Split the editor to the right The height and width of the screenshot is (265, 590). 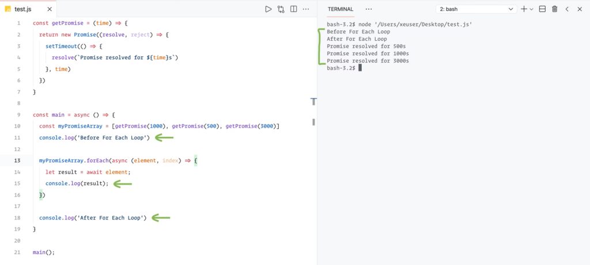click(294, 9)
